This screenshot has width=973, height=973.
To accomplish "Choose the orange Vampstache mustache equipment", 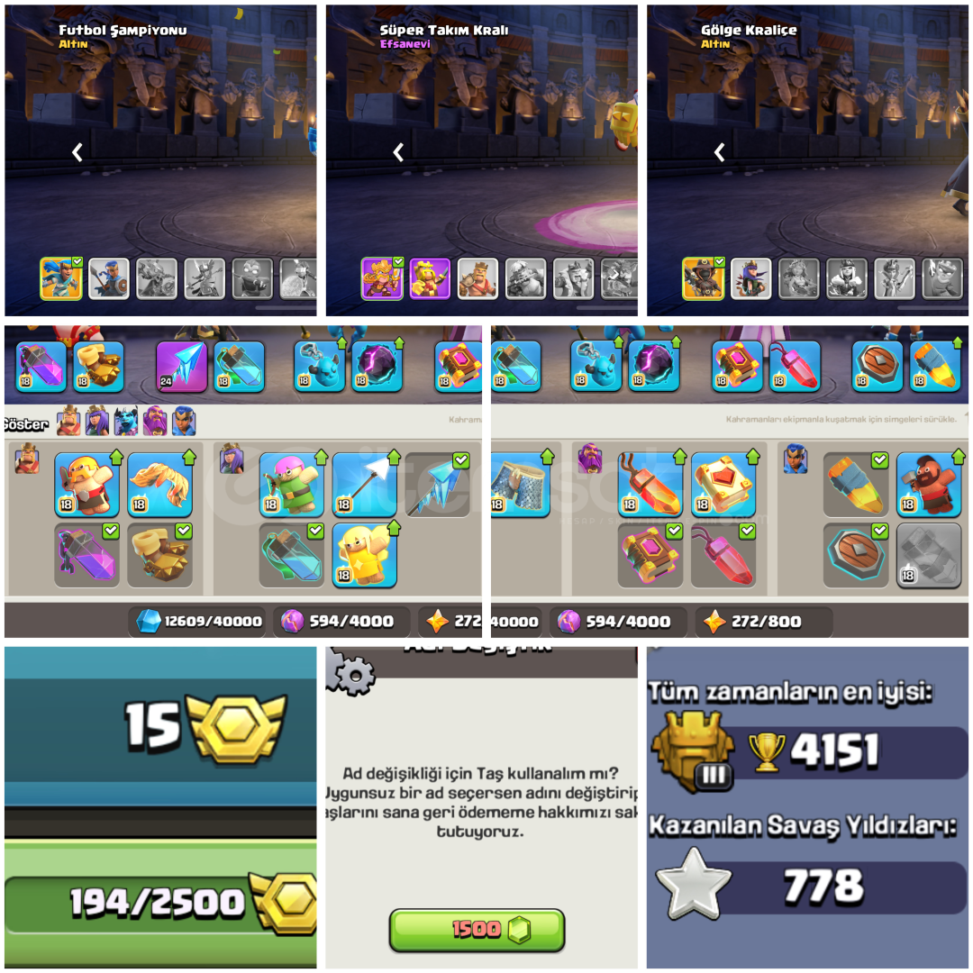I will [159, 485].
